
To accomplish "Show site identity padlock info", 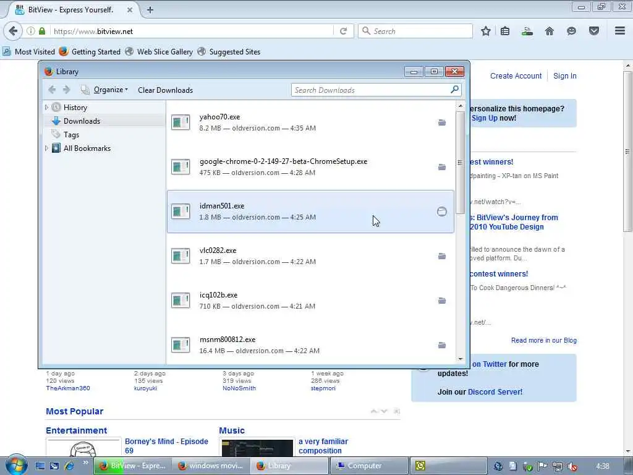I will [42, 31].
